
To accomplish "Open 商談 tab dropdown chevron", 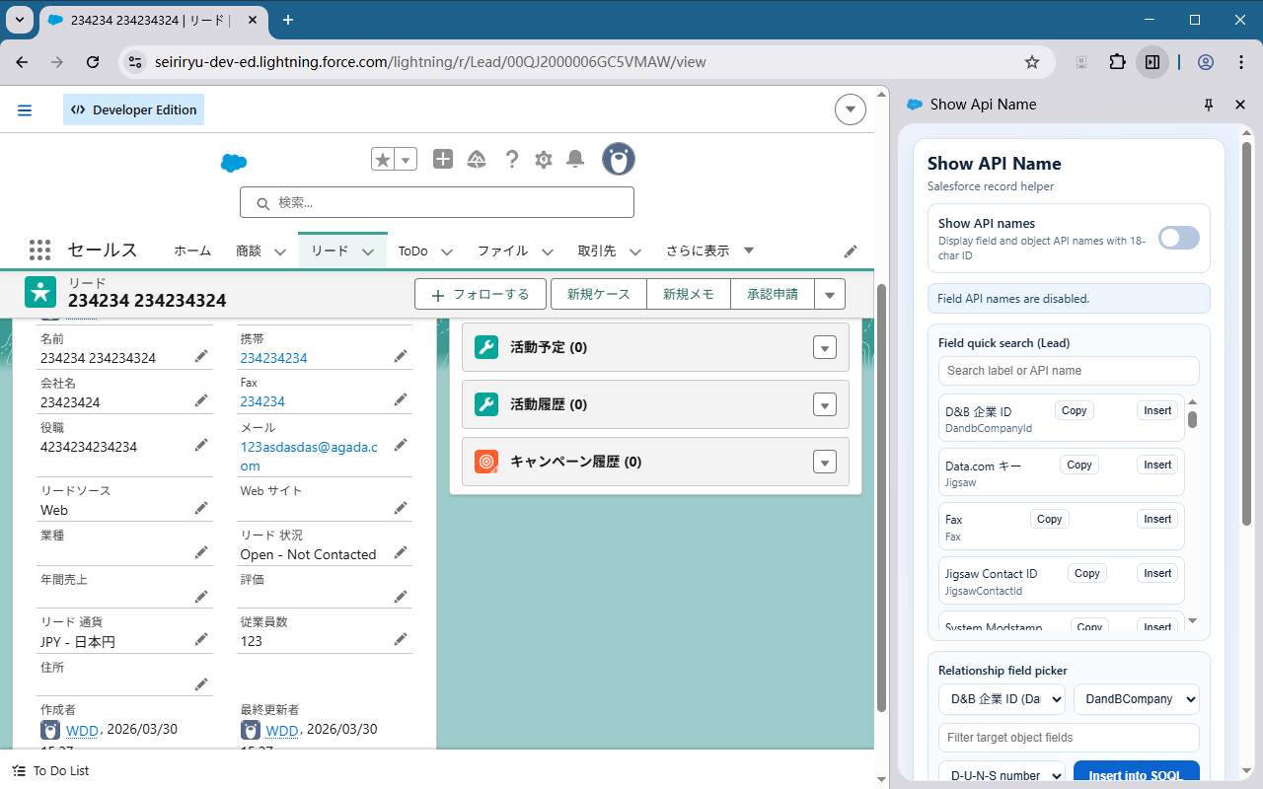I will pos(280,251).
